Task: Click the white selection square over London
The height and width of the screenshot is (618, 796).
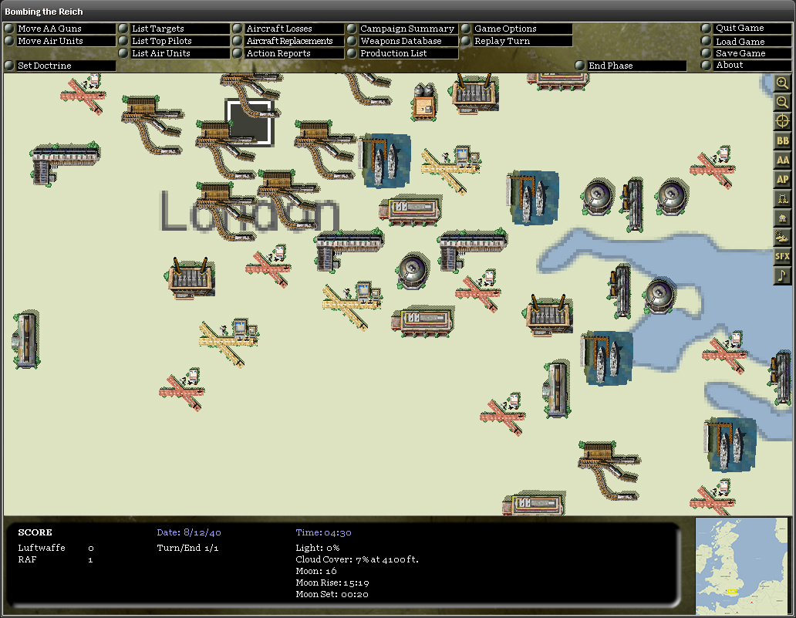Action: 249,122
